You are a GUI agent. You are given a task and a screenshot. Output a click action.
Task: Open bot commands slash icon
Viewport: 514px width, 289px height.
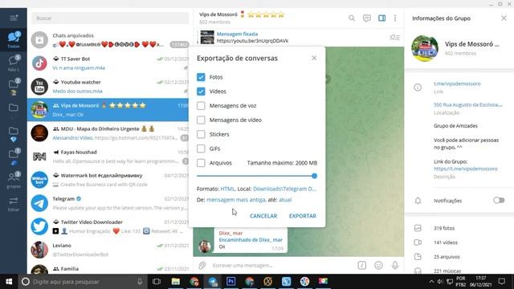click(362, 266)
